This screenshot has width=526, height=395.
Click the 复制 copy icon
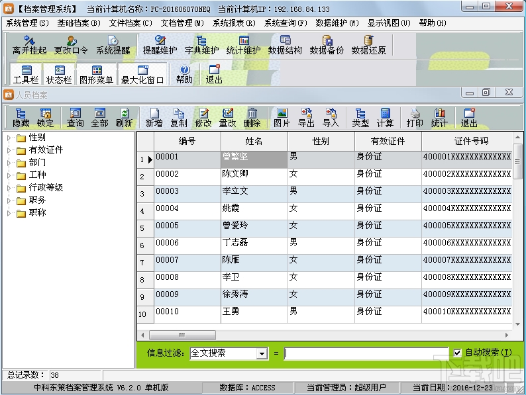179,118
